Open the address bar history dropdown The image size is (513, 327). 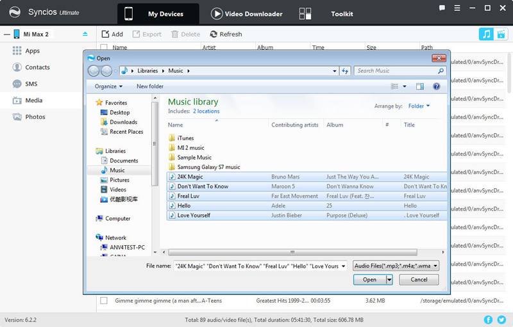(x=334, y=71)
